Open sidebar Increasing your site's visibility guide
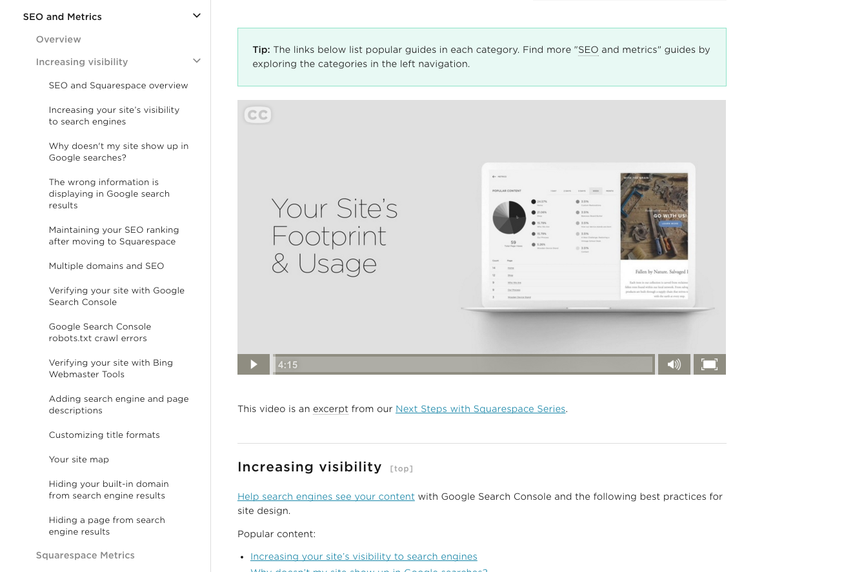Viewport: 844px width, 572px height. [114, 115]
